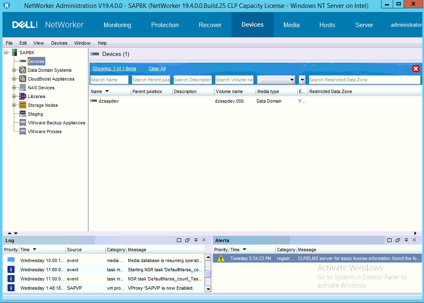Select the dzsapdev device row

click(x=108, y=101)
